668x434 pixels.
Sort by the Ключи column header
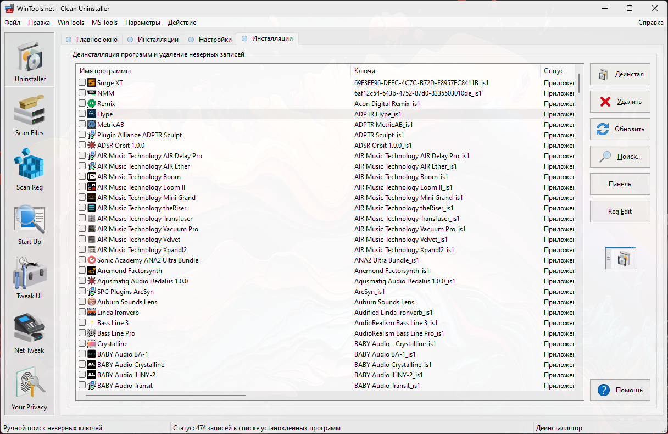tap(446, 71)
